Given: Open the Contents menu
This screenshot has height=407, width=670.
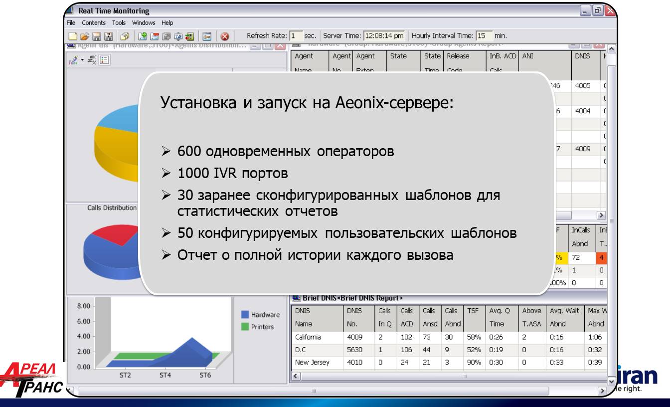Looking at the screenshot, I should coord(95,22).
